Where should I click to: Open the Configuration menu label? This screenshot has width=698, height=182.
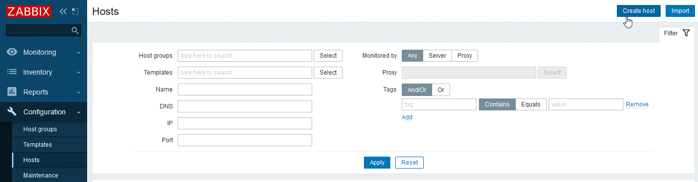44,112
